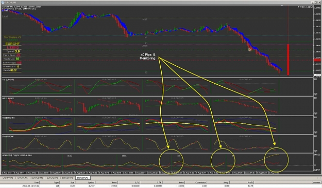Click the Candle 00:32 countdown timer
The height and width of the screenshot is (188, 322).
tap(10, 70)
